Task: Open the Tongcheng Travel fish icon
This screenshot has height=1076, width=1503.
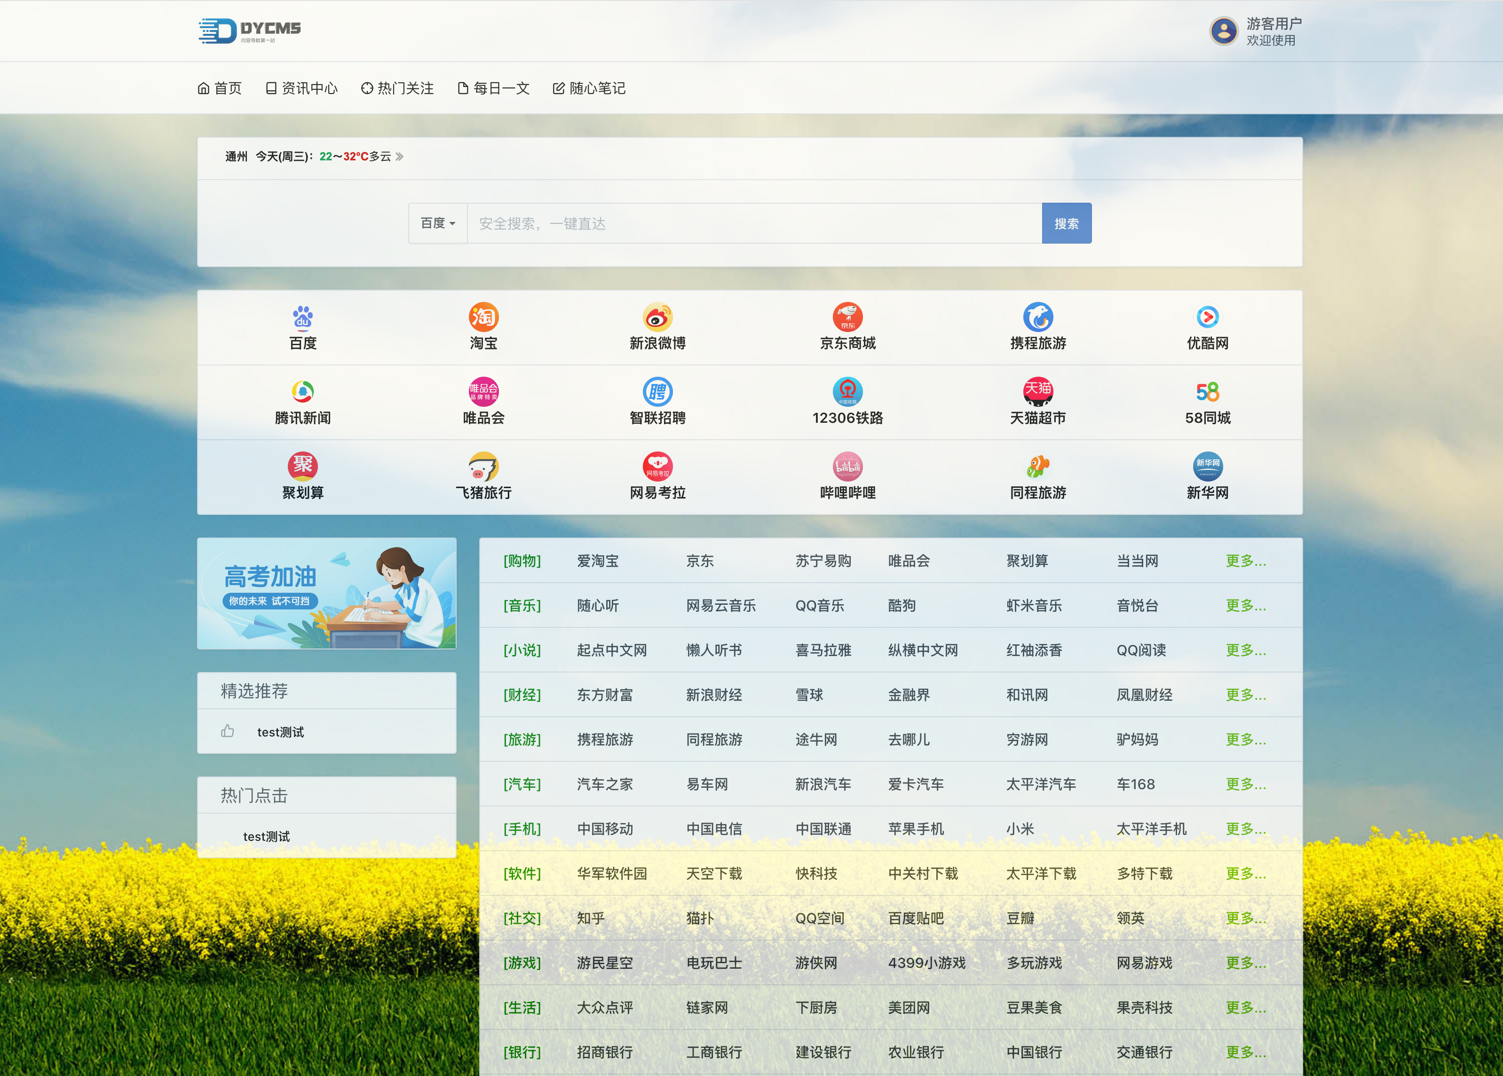Action: pos(1038,467)
